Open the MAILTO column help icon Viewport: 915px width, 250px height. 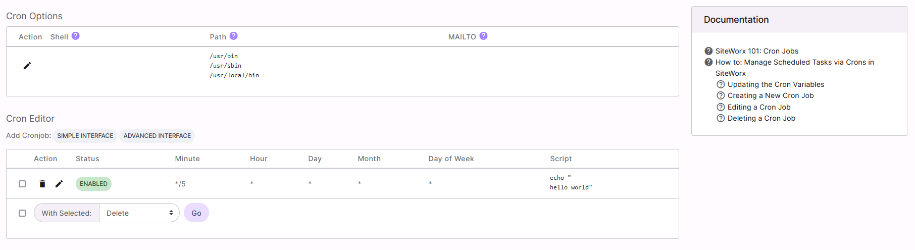click(483, 36)
